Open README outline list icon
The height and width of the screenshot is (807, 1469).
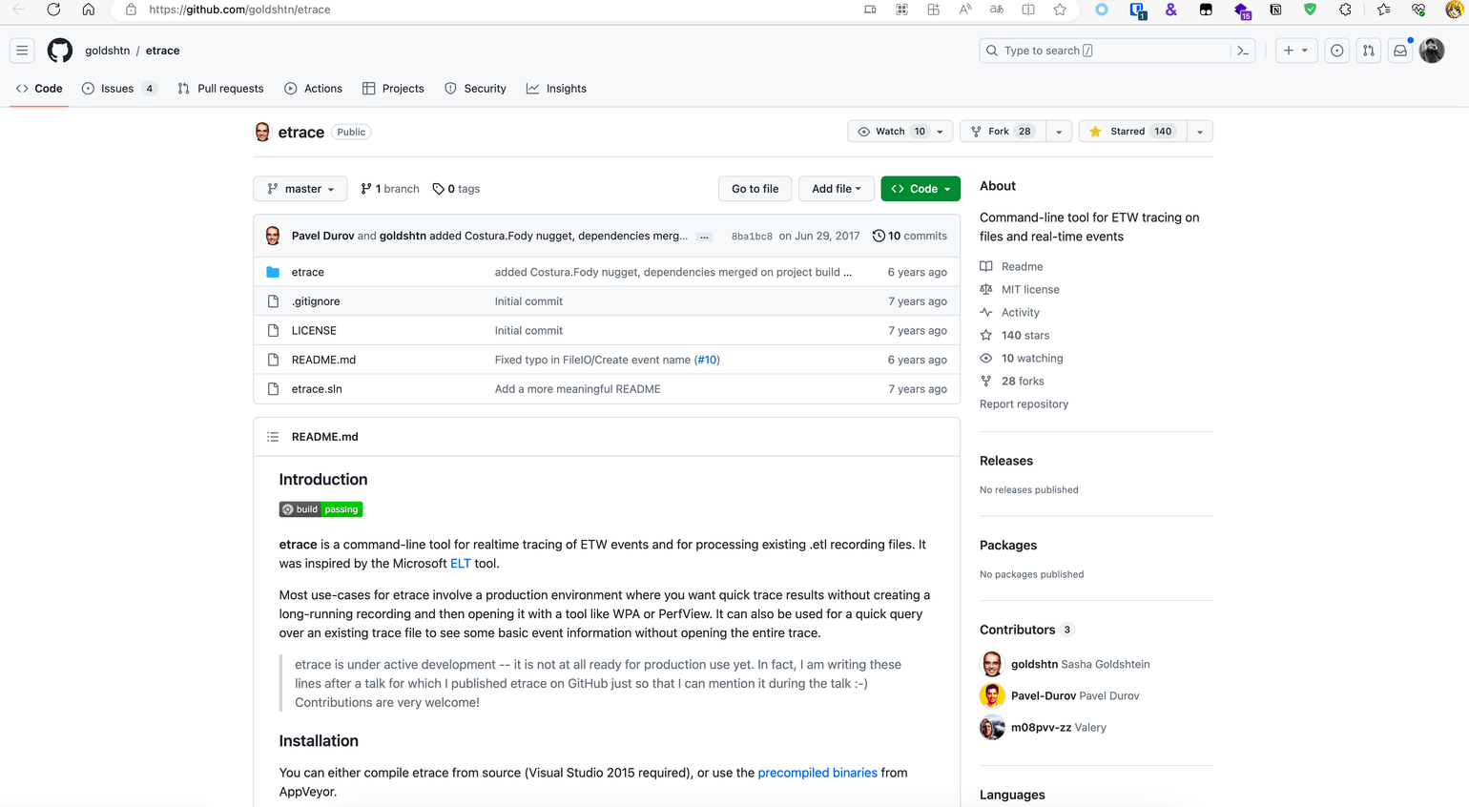tap(273, 437)
